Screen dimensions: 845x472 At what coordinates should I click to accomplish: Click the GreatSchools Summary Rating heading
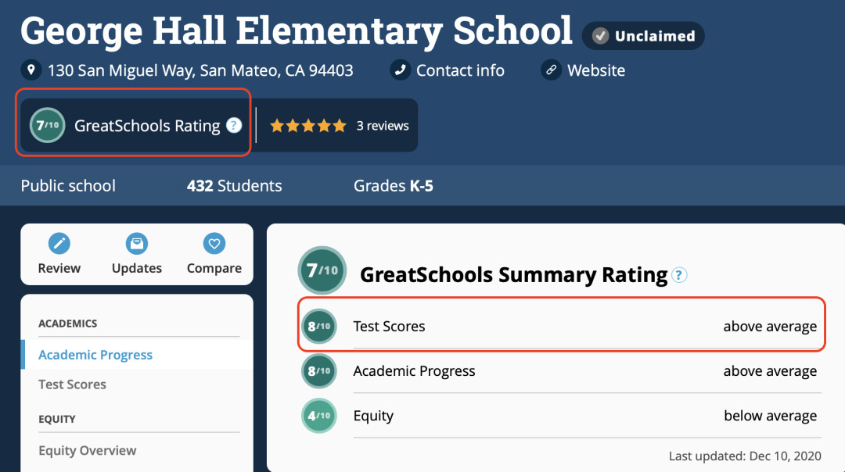point(513,275)
